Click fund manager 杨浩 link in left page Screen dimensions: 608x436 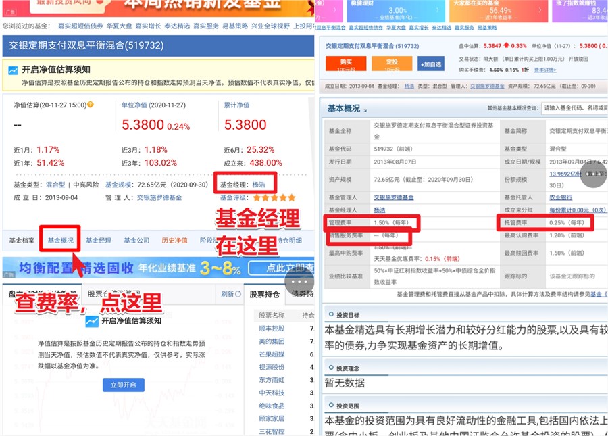click(259, 185)
